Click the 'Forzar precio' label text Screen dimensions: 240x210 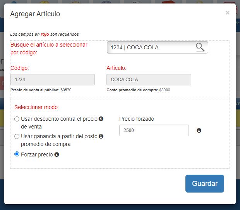click(x=37, y=154)
